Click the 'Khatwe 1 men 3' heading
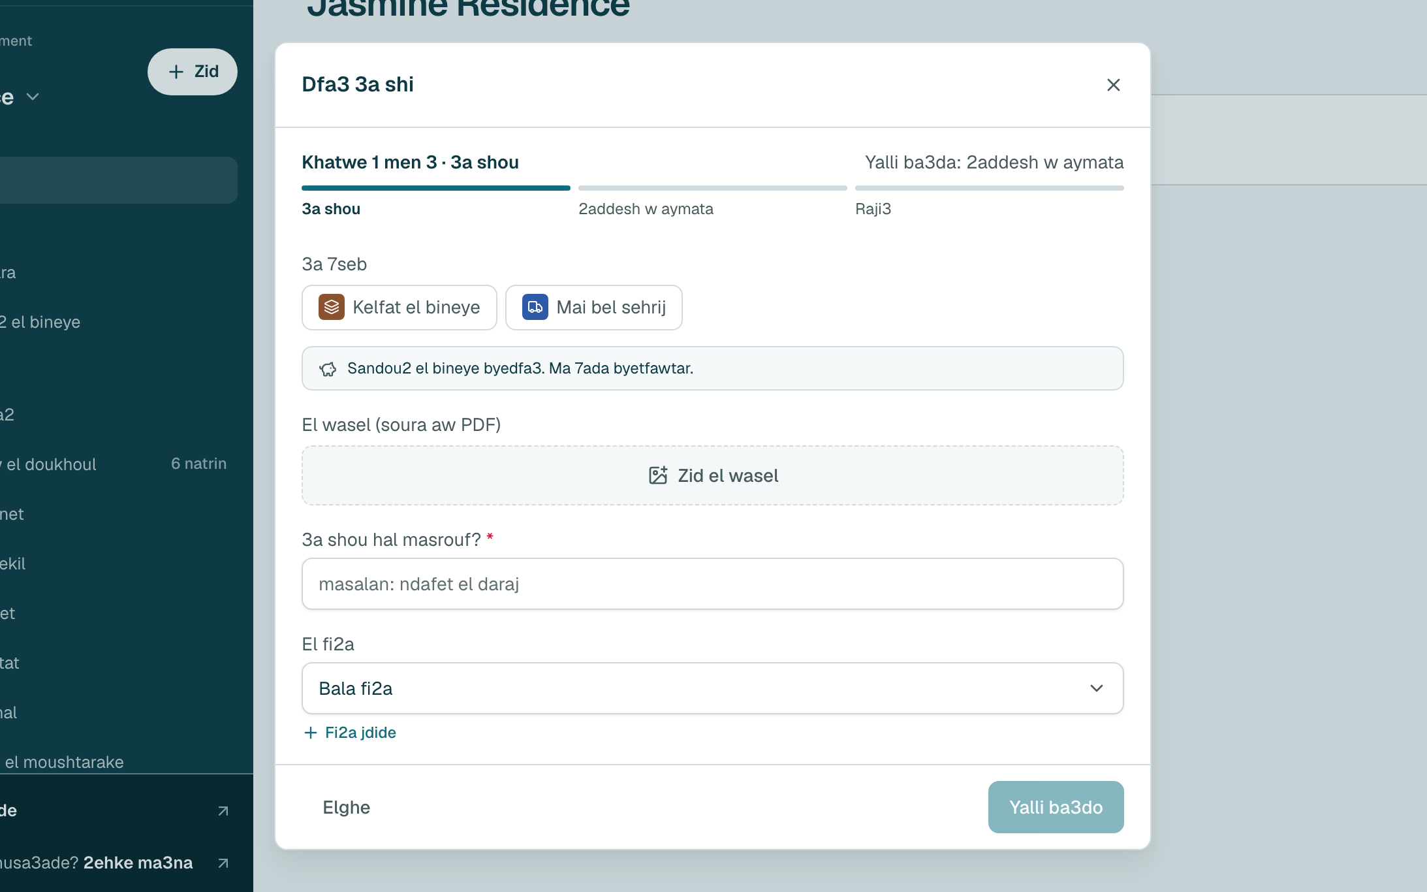1427x892 pixels. coord(410,162)
